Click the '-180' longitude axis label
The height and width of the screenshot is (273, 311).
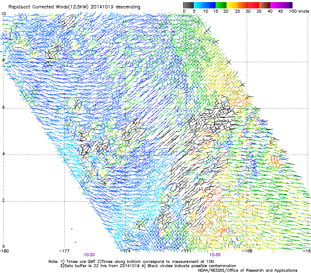tap(4, 251)
